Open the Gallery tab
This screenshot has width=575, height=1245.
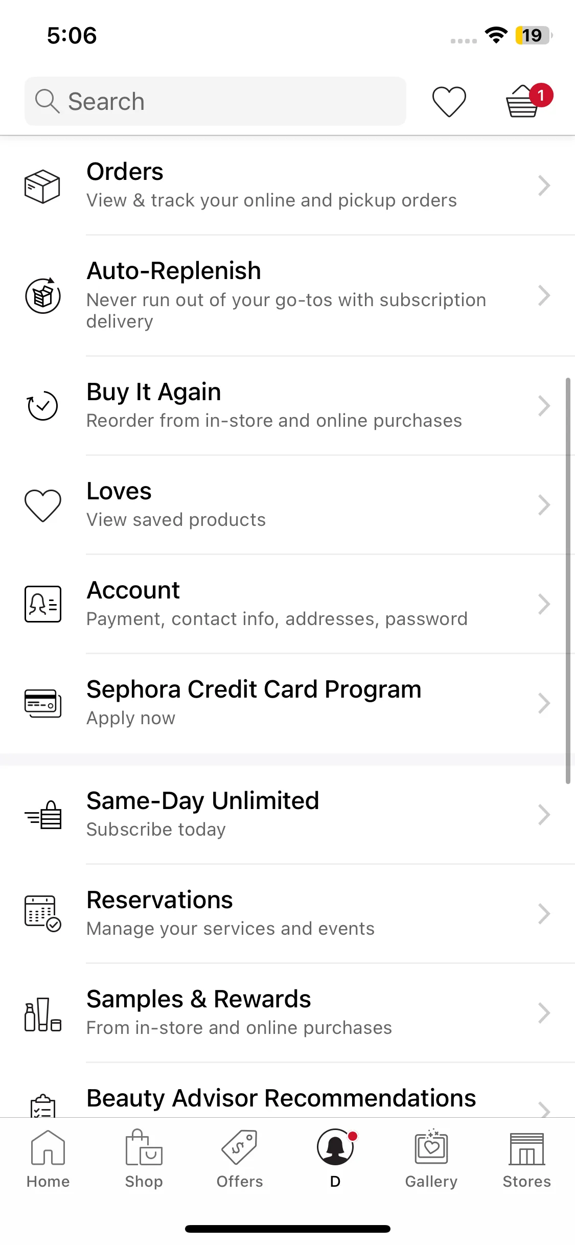pyautogui.click(x=431, y=1159)
